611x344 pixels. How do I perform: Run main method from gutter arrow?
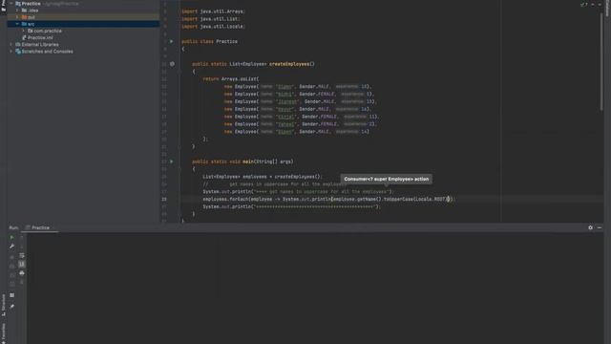click(x=171, y=161)
